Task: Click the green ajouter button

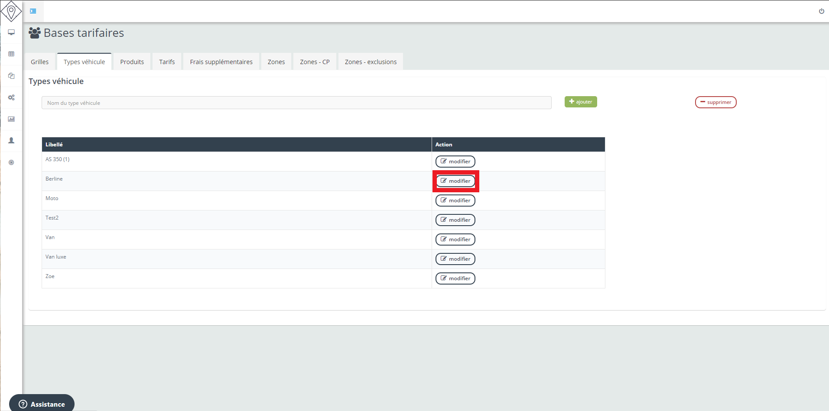Action: [x=581, y=102]
